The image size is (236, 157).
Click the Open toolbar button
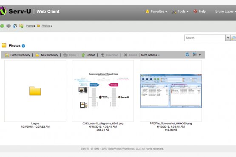[x=70, y=55]
